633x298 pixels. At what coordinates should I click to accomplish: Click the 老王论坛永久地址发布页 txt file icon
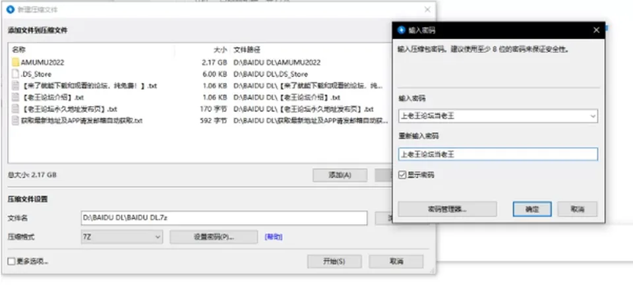click(15, 109)
